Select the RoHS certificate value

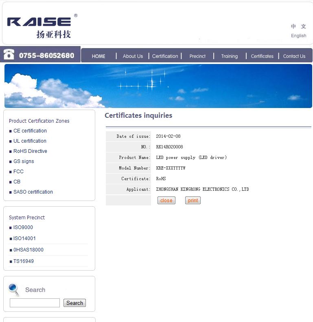[161, 179]
